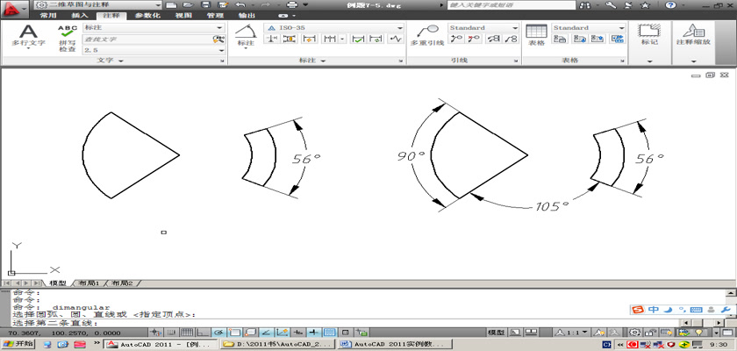This screenshot has width=737, height=351.
Task: Click the Windows 开始 Start button
Action: pos(18,344)
